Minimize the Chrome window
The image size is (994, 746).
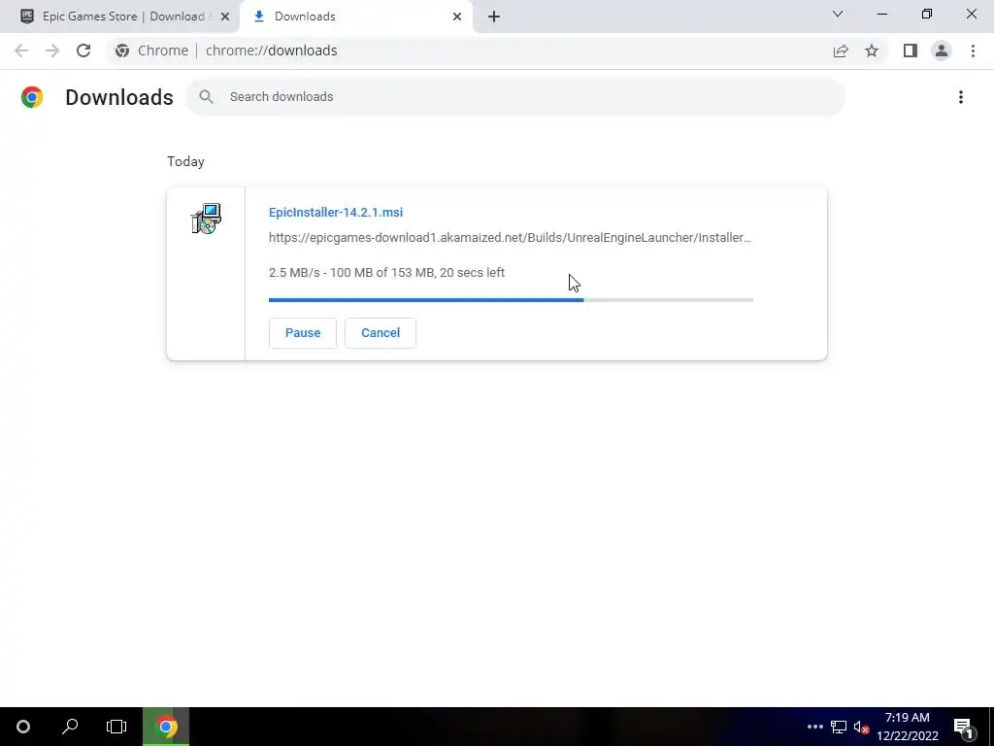pyautogui.click(x=881, y=14)
